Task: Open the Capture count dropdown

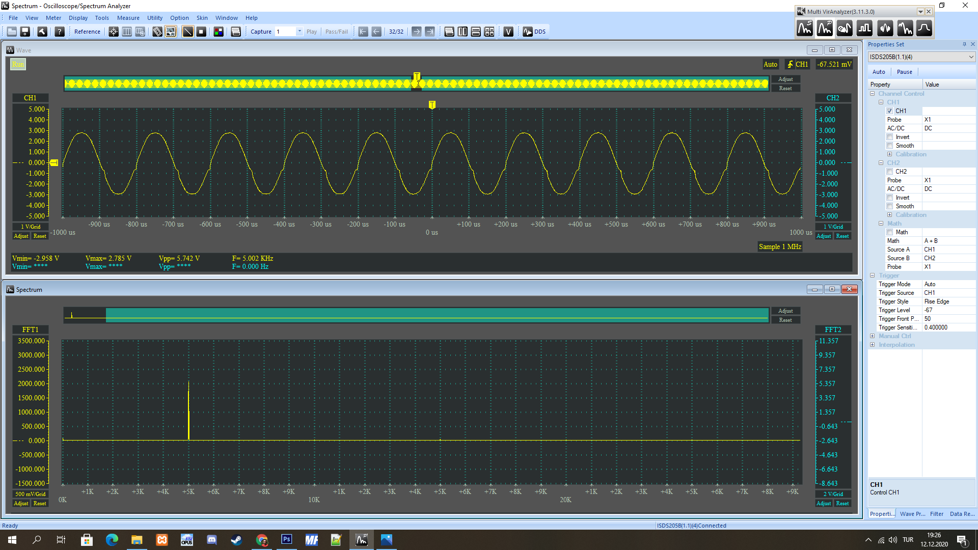Action: [x=300, y=32]
